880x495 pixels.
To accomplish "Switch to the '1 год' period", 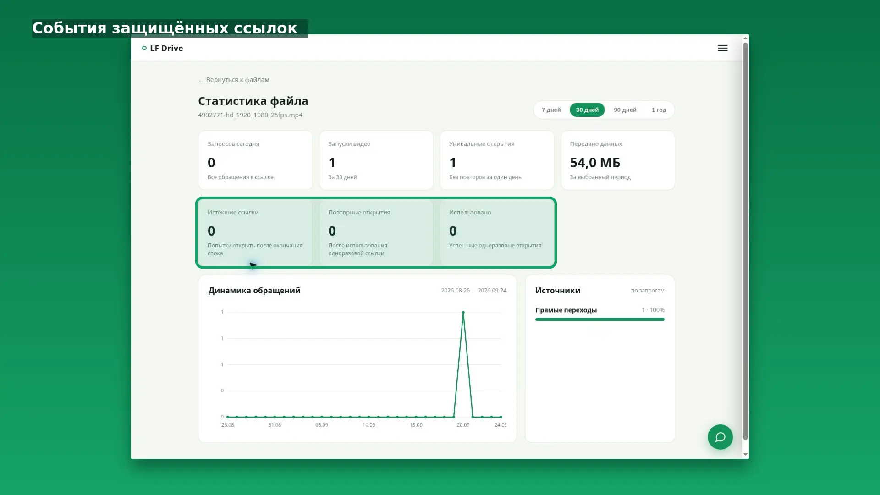I will tap(659, 110).
